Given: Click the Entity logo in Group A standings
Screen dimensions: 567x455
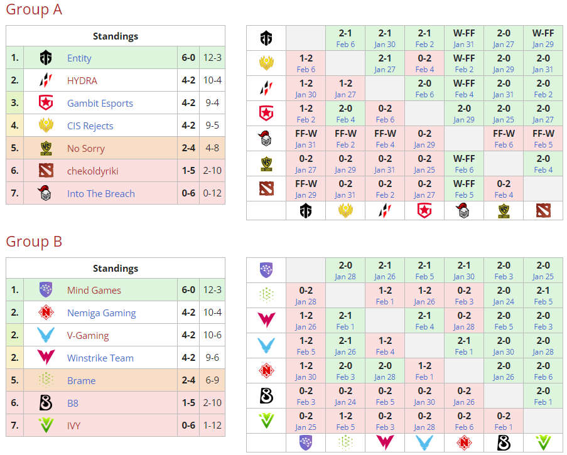Looking at the screenshot, I should point(46,58).
